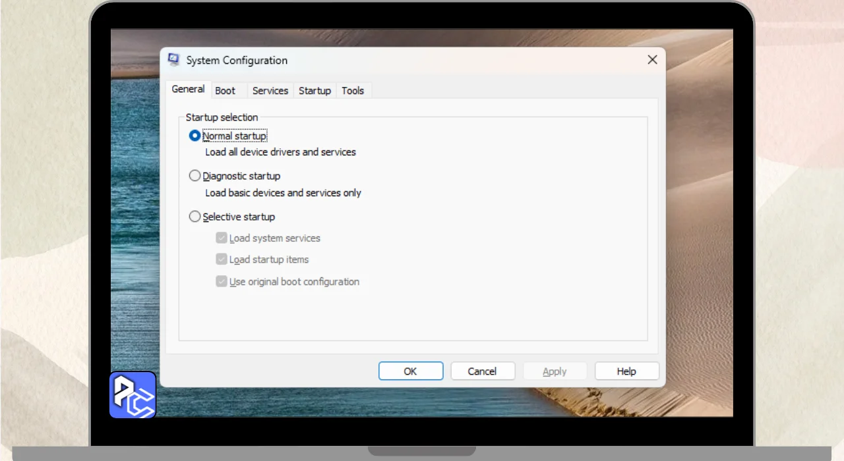This screenshot has height=461, width=844.
Task: Toggle the Load system services checkbox
Action: coord(222,238)
